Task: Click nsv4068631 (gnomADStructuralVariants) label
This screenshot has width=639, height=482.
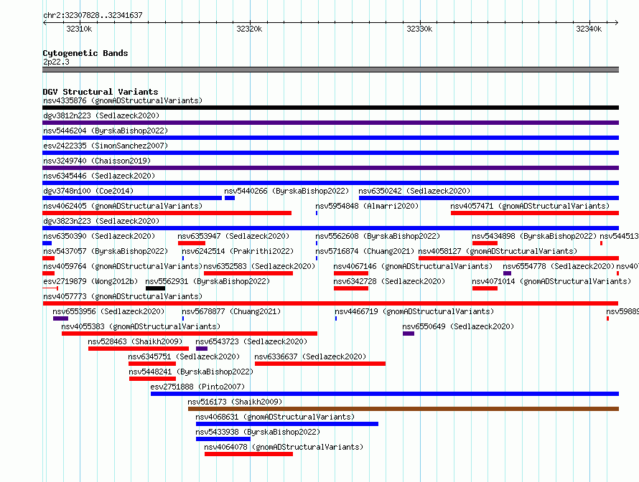Action: point(275,417)
